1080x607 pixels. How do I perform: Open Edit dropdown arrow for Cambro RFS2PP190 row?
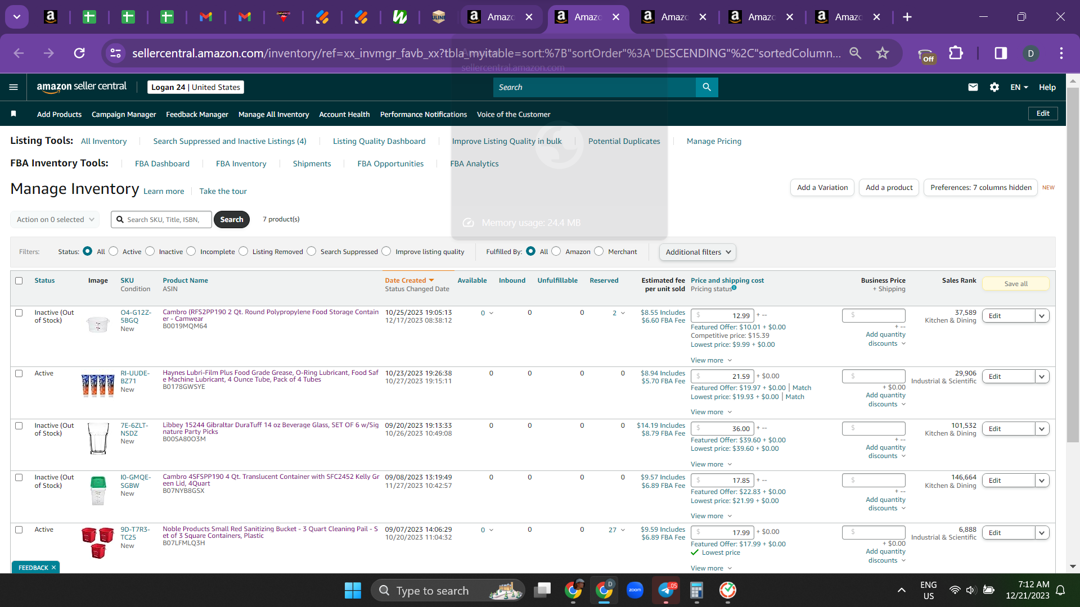point(1042,316)
